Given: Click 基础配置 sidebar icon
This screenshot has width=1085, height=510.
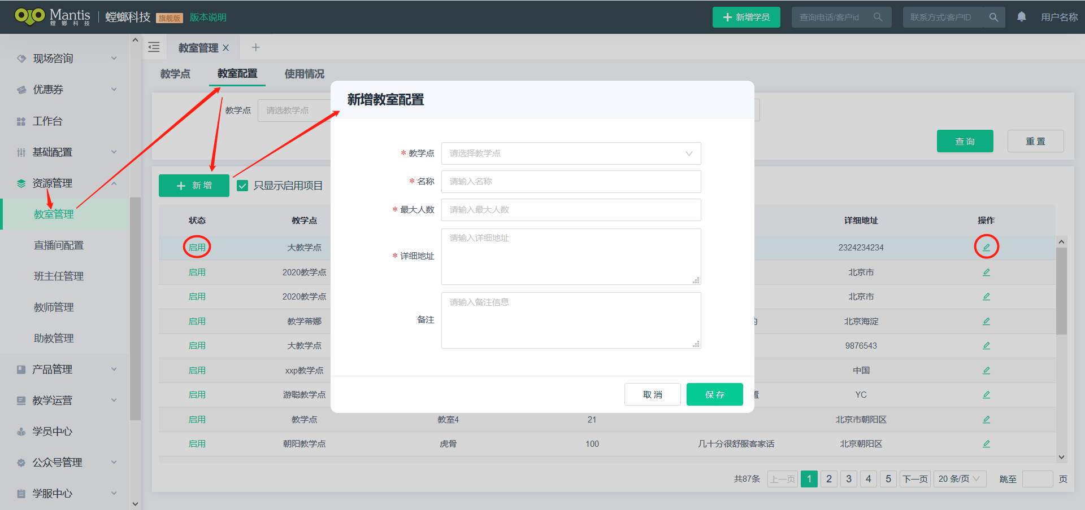Looking at the screenshot, I should pyautogui.click(x=21, y=152).
